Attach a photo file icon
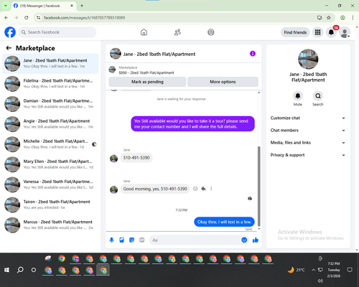359x287 pixels. [121, 240]
